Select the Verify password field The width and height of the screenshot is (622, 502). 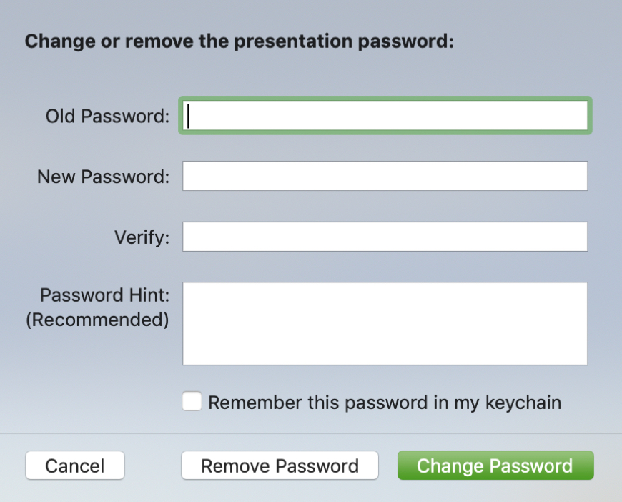coord(385,237)
